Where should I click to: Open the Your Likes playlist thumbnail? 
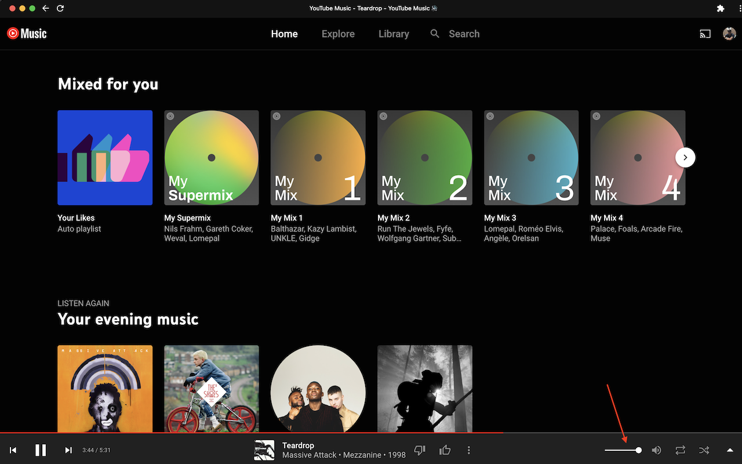pyautogui.click(x=105, y=158)
